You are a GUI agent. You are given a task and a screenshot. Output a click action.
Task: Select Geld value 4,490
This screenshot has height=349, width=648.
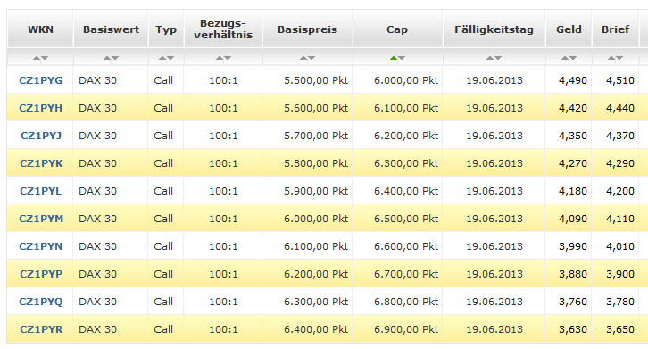[x=573, y=80]
